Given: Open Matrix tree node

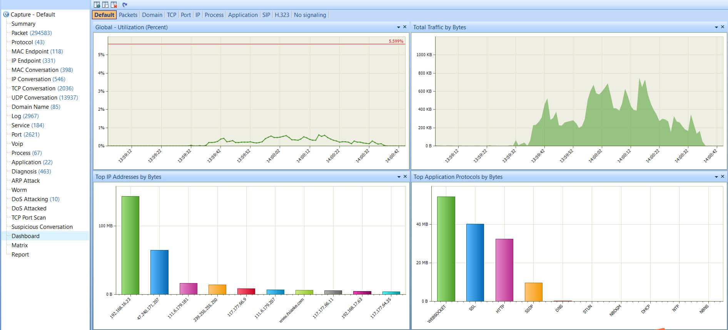Looking at the screenshot, I should (x=20, y=245).
